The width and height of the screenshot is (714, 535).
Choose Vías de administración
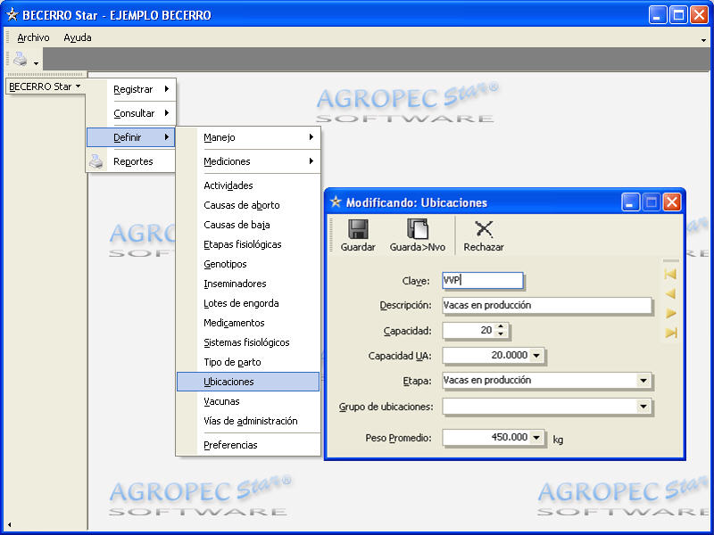[248, 421]
